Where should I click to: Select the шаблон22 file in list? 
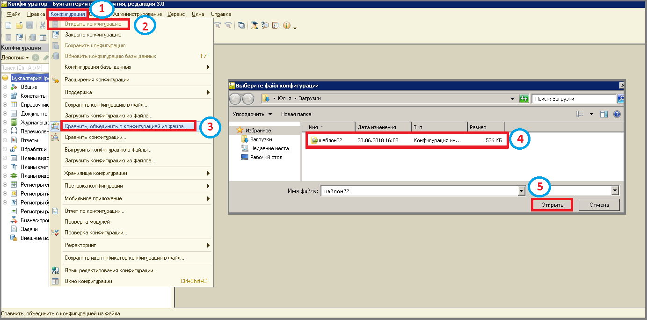click(x=330, y=140)
